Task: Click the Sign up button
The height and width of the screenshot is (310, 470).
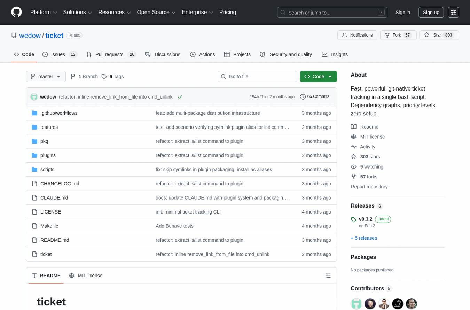Action: point(431,13)
